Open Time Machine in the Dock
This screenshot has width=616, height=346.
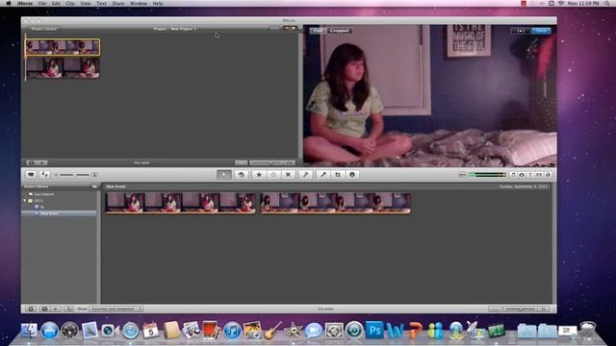[354, 331]
